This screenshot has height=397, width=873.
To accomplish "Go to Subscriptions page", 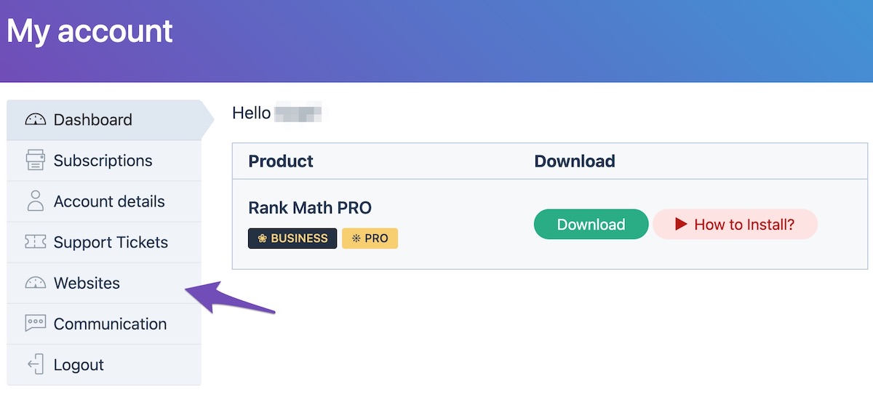I will click(x=103, y=161).
